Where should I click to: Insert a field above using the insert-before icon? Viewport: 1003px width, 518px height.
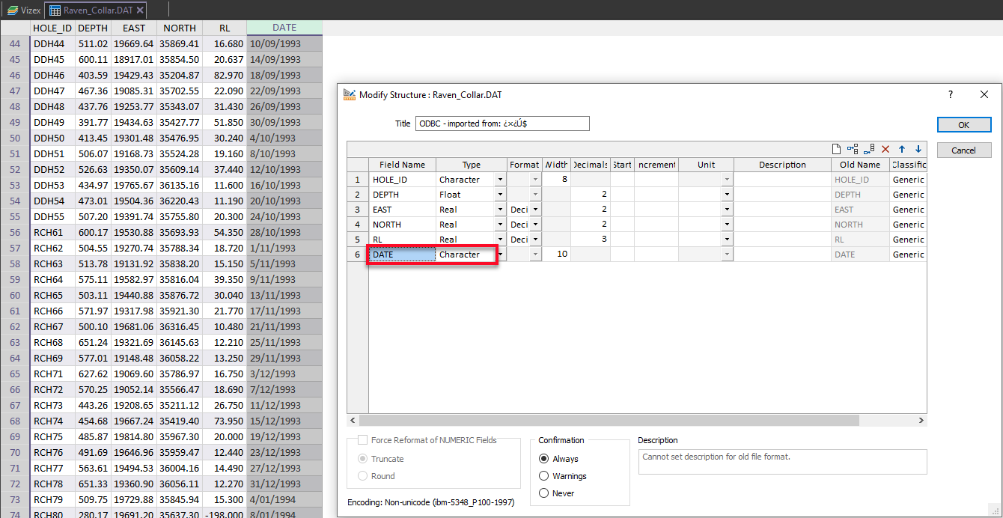(x=851, y=149)
